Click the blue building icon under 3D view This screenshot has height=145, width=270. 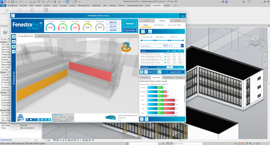tap(21, 118)
